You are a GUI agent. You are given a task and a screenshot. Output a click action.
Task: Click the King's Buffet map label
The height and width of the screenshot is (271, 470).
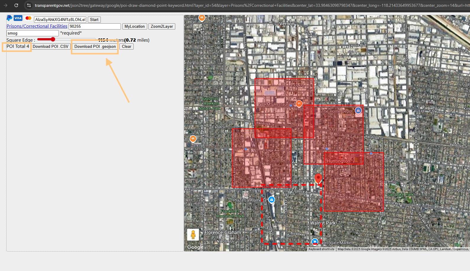tap(301, 181)
